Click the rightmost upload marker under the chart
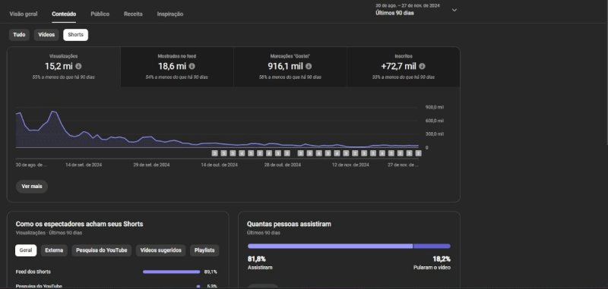Screen dimensions: 608x289 click(419, 153)
